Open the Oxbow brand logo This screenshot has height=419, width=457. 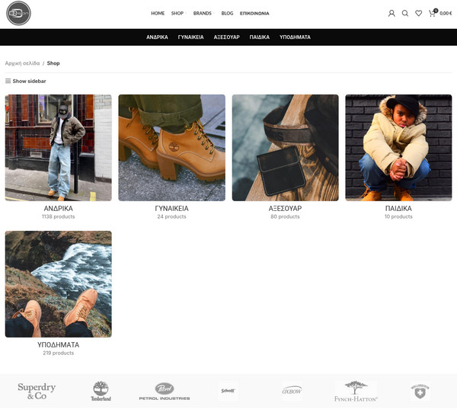(292, 391)
